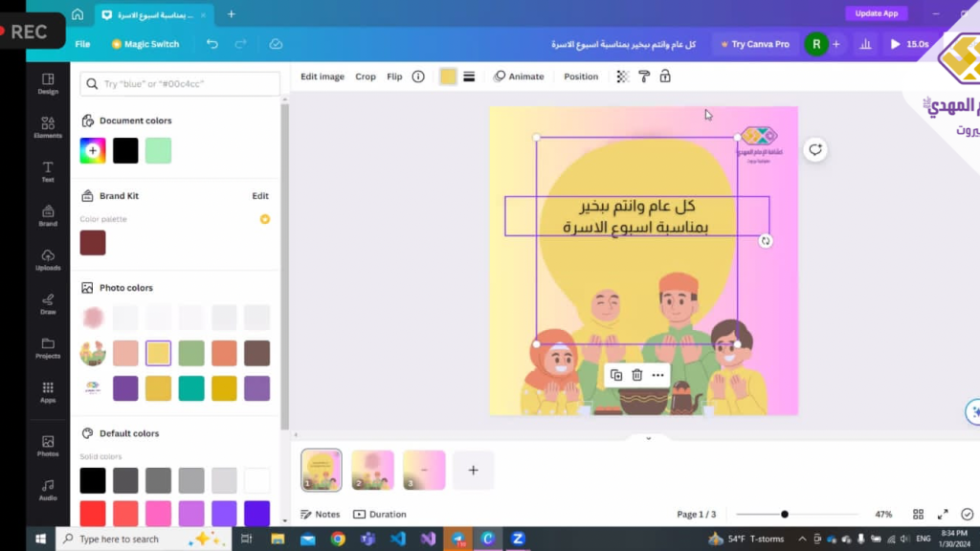The height and width of the screenshot is (551, 980).
Task: Open the Elements panel in sidebar
Action: (x=48, y=127)
